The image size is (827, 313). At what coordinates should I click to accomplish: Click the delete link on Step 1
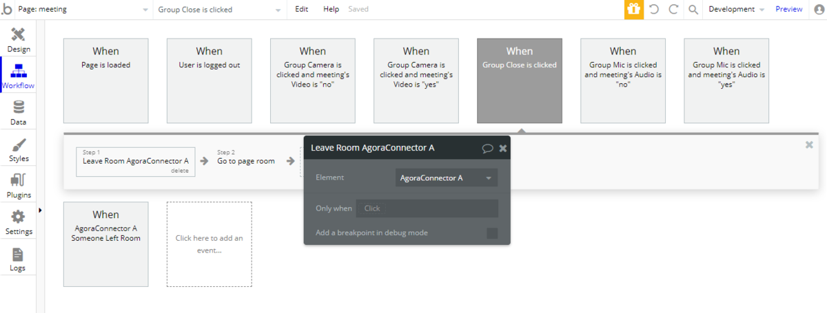point(179,171)
